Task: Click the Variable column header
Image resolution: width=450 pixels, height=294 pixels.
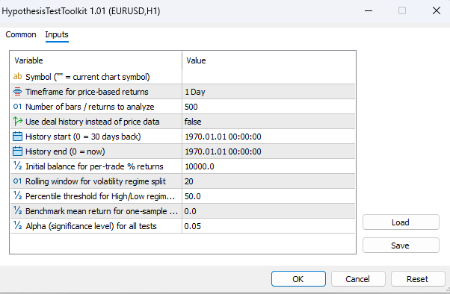Action: 96,60
